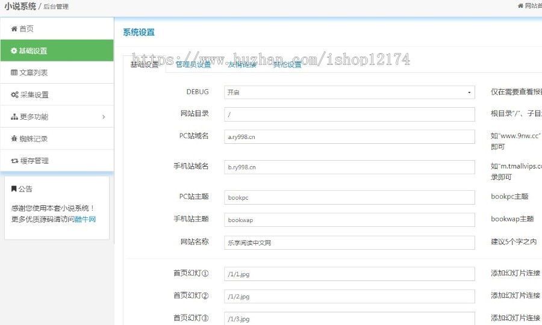
Task: Switch to the 其他设置 tab
Action: [287, 64]
